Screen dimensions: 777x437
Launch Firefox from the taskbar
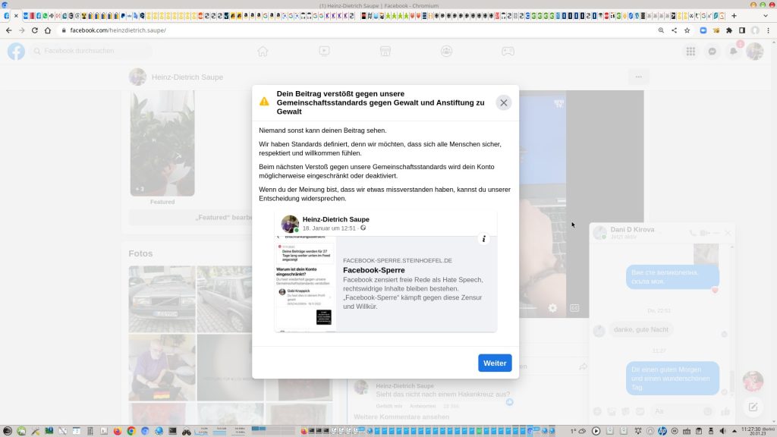(118, 431)
